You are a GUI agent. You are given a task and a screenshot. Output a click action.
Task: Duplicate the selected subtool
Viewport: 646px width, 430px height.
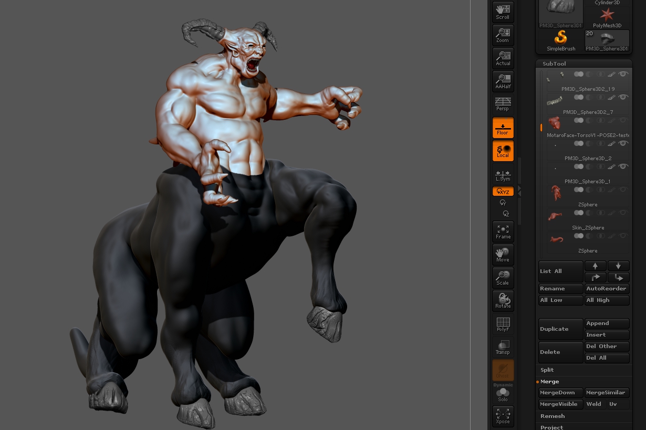click(561, 329)
